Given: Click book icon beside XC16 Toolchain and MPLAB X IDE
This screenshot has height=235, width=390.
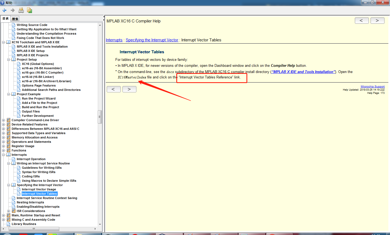Looking at the screenshot, I should click(8, 42).
